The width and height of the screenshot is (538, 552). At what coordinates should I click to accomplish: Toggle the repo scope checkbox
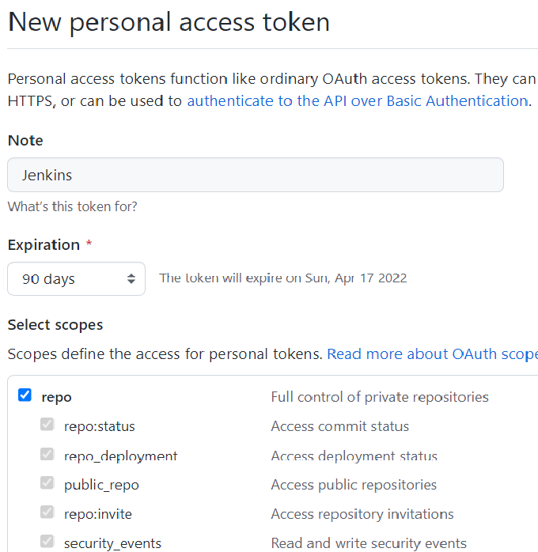click(25, 395)
